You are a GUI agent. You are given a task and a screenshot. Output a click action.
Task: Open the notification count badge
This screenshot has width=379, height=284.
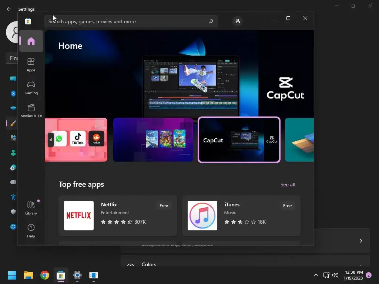coord(369,275)
